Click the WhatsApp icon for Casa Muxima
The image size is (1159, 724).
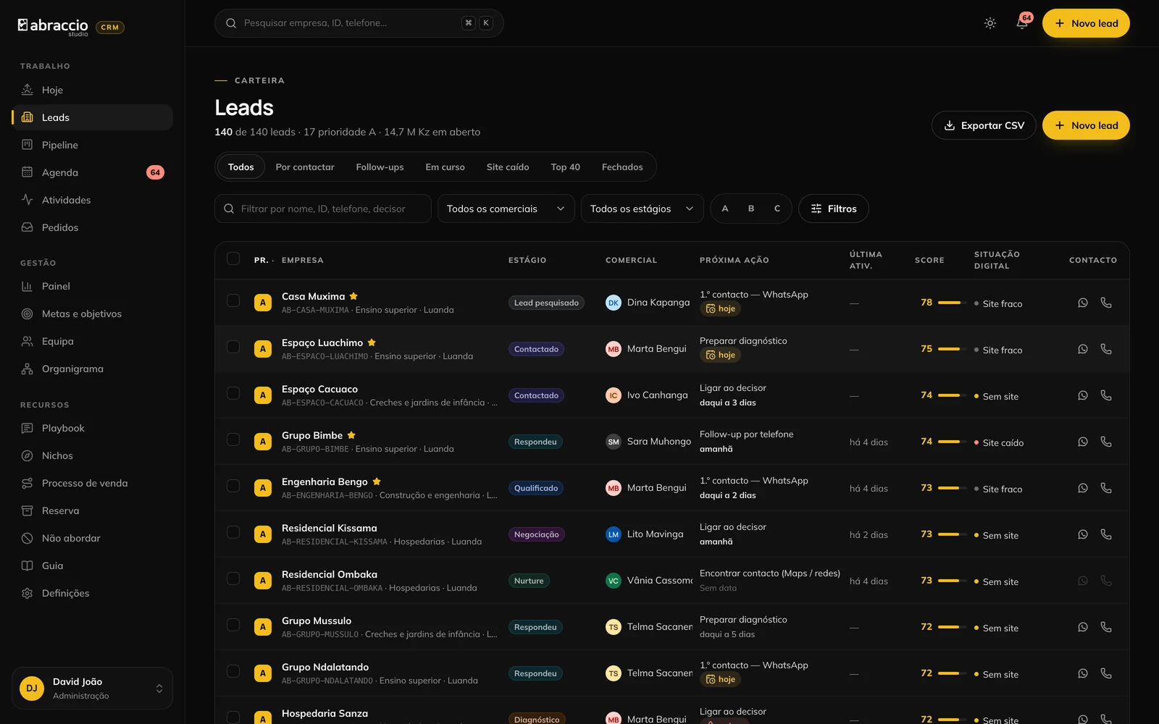[1082, 303]
